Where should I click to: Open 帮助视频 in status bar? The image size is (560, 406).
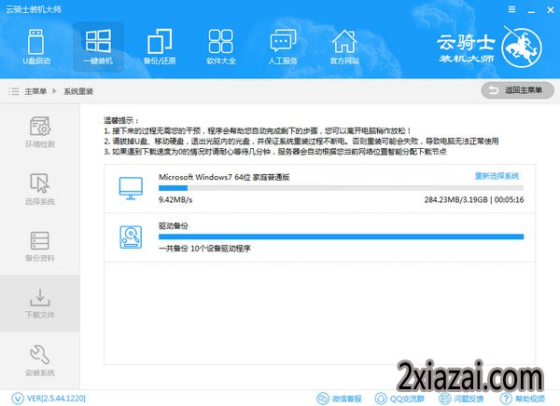click(x=523, y=399)
